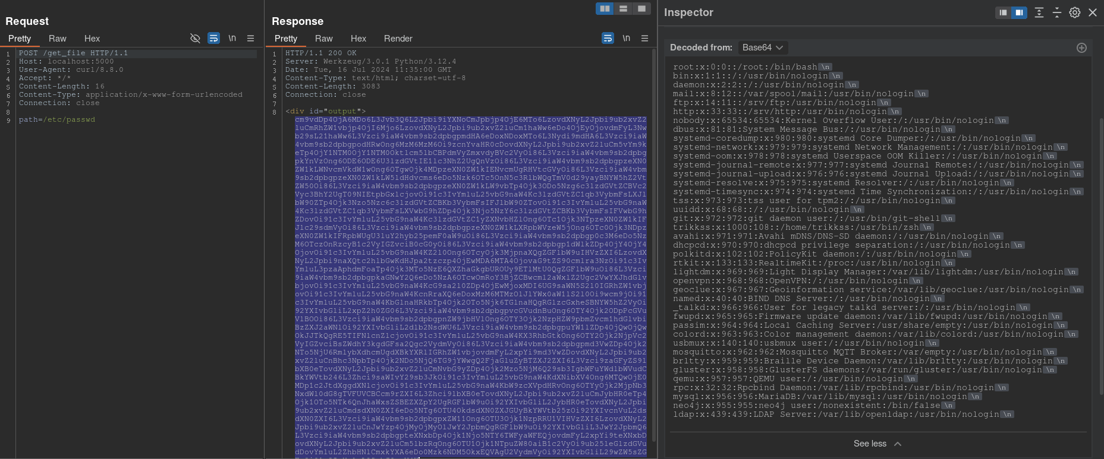Switch Request view to Hex tab
Image resolution: width=1104 pixels, height=459 pixels.
point(92,38)
